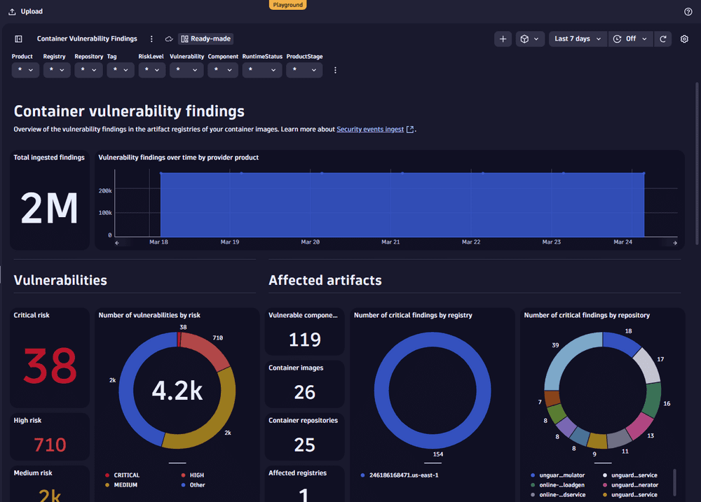Open the Security events ingest link

click(x=370, y=129)
